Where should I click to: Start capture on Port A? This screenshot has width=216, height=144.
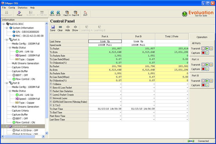pyautogui.click(x=207, y=69)
